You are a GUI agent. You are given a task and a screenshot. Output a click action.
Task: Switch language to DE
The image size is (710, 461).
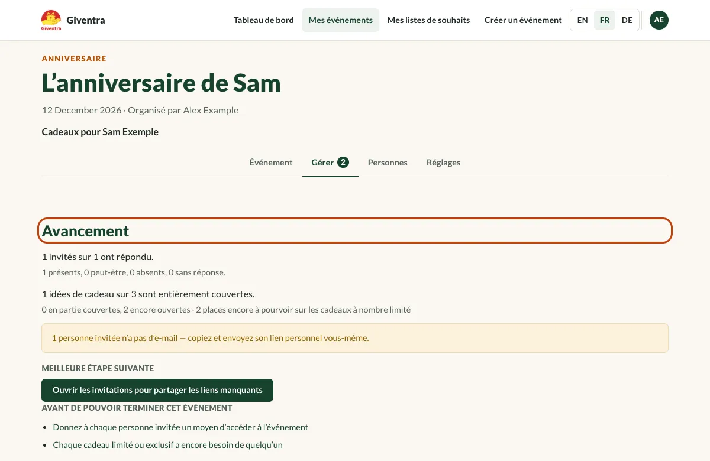[x=627, y=20]
